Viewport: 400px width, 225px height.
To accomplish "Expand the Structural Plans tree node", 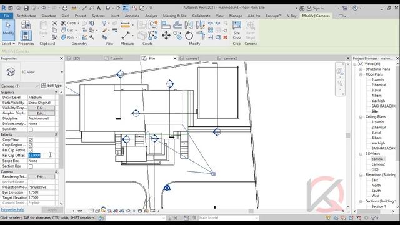I will 361,69.
